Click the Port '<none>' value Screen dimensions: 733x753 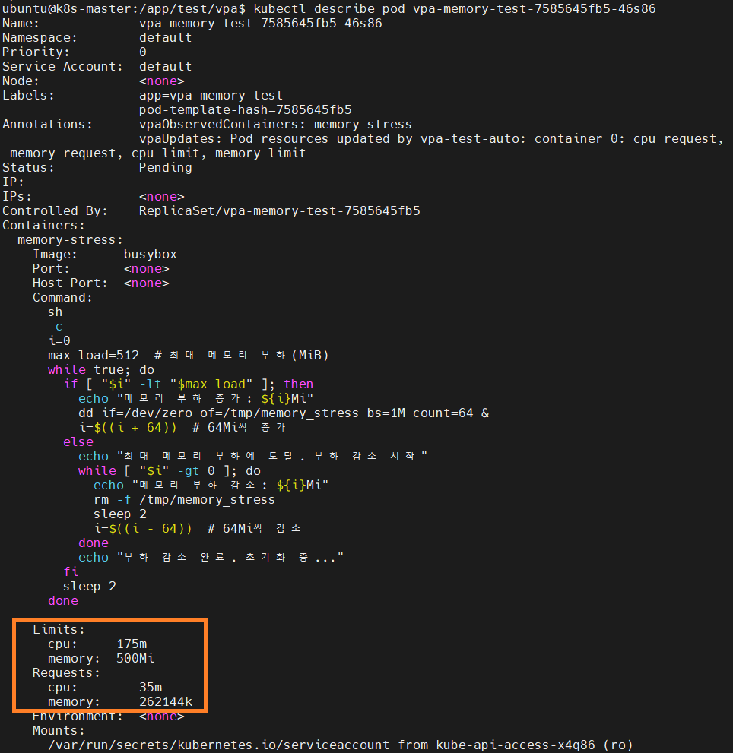coord(147,268)
